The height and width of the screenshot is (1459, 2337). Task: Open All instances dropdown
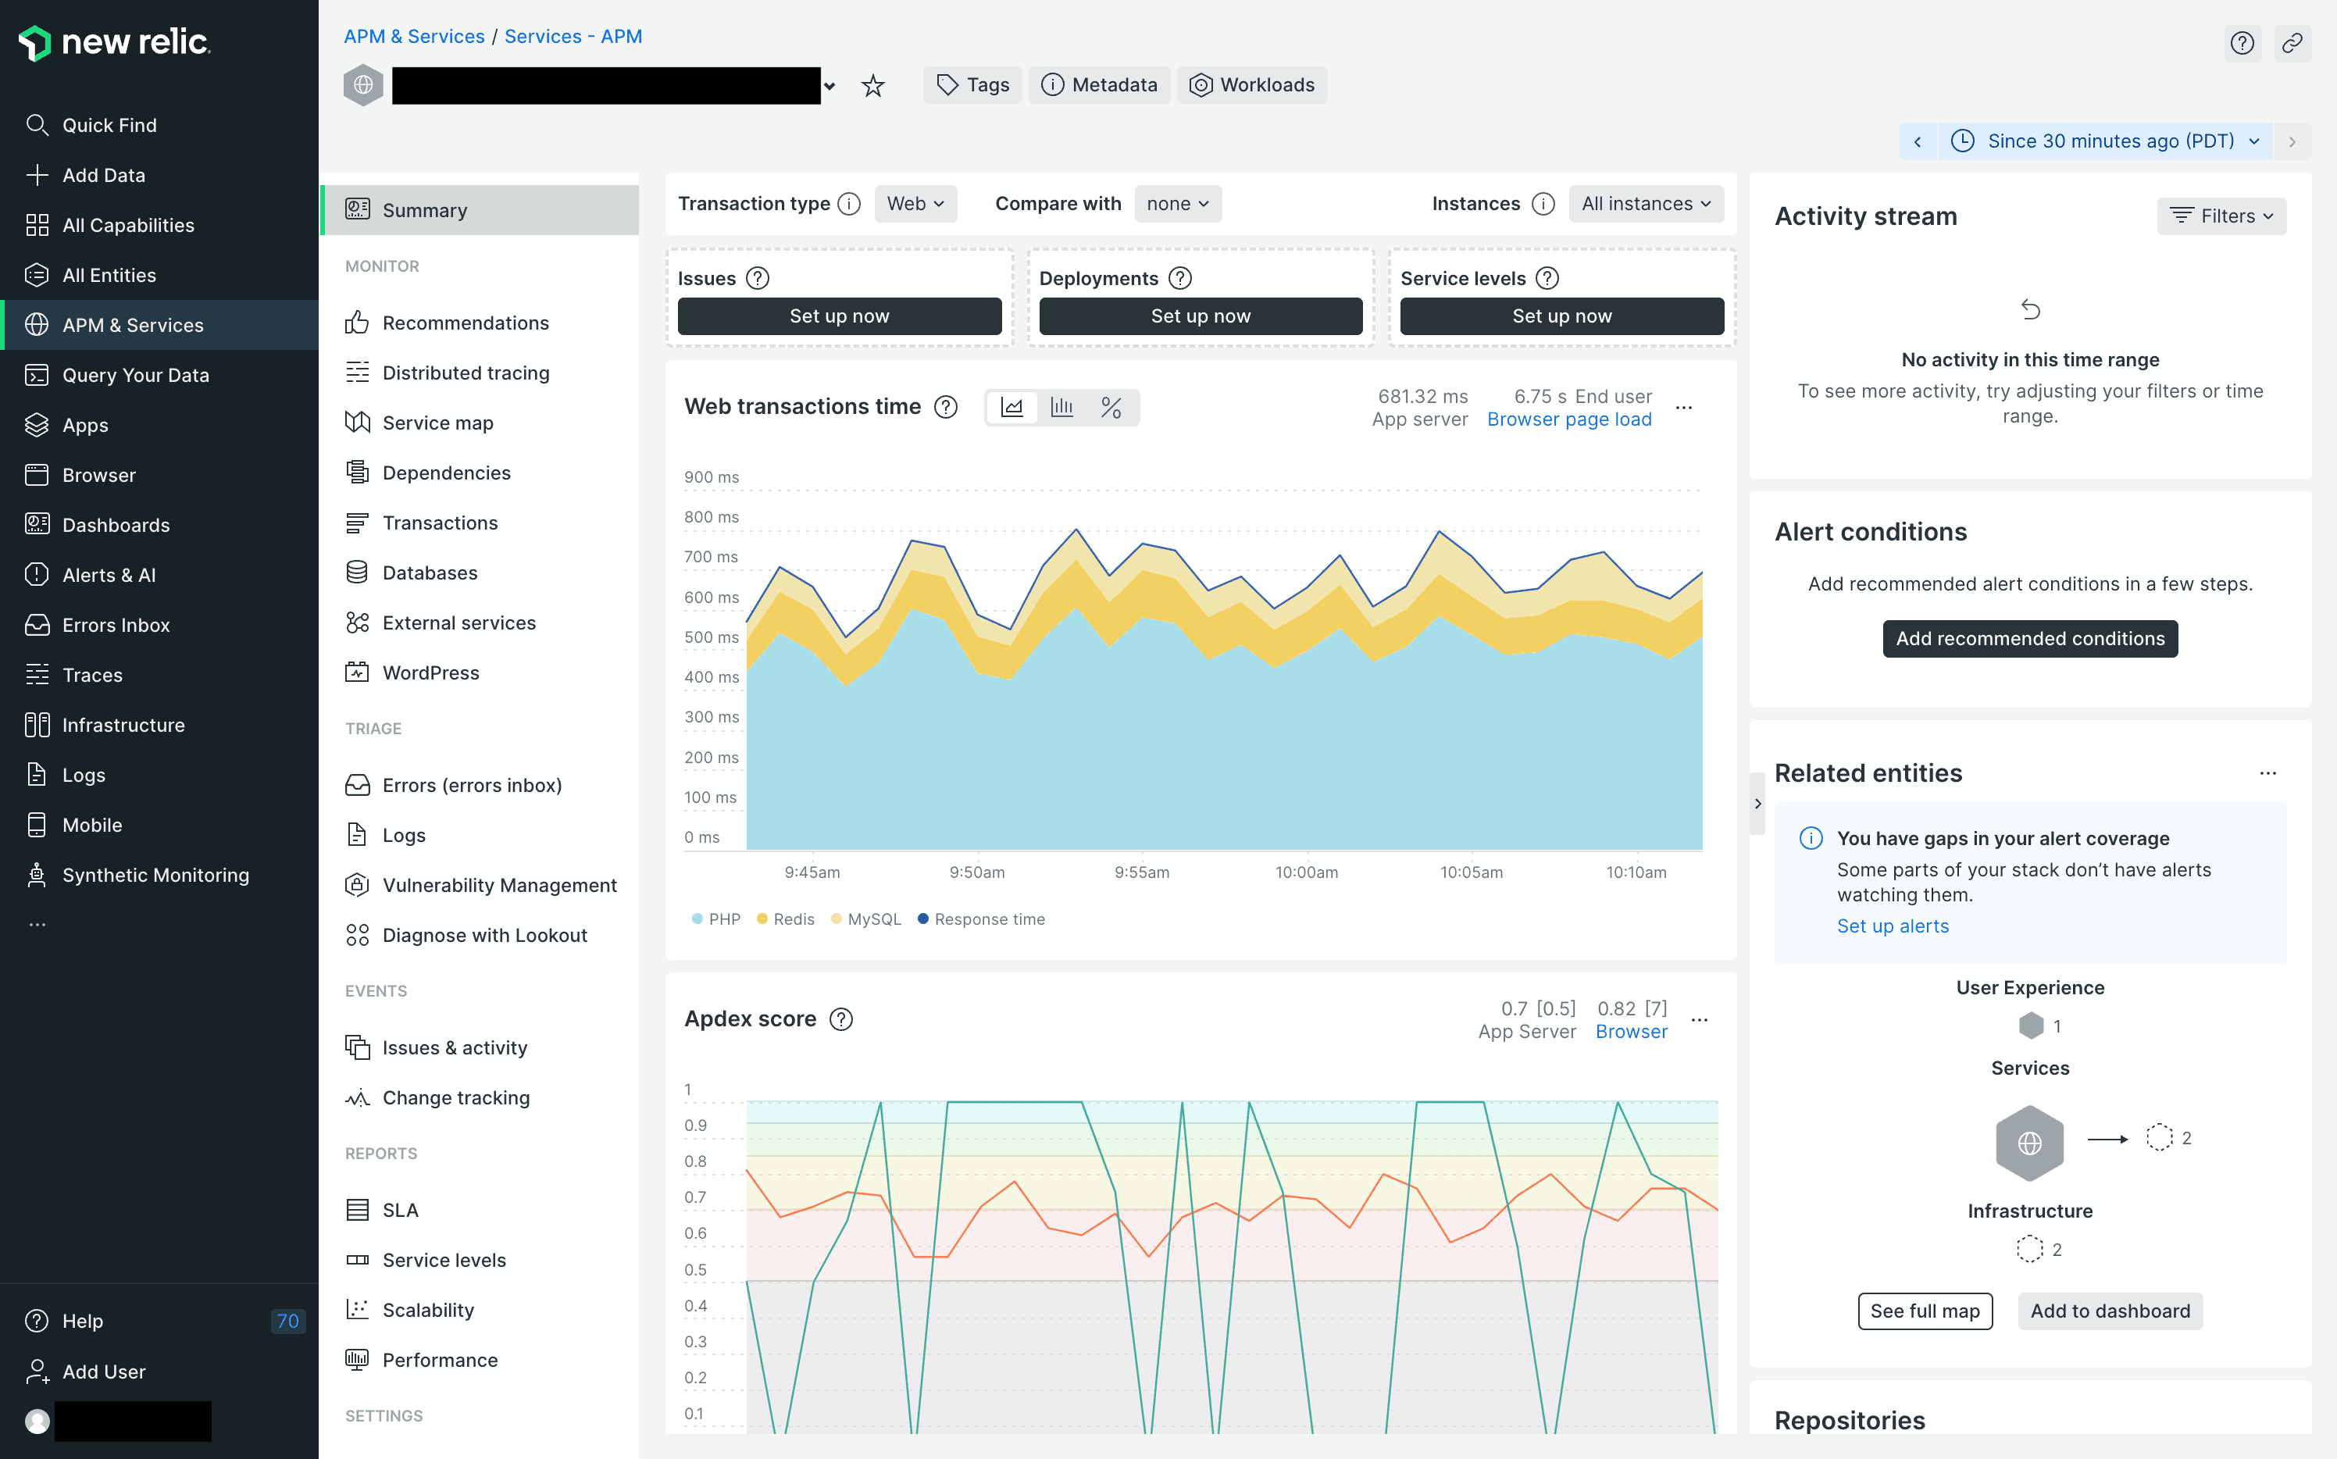pyautogui.click(x=1645, y=205)
